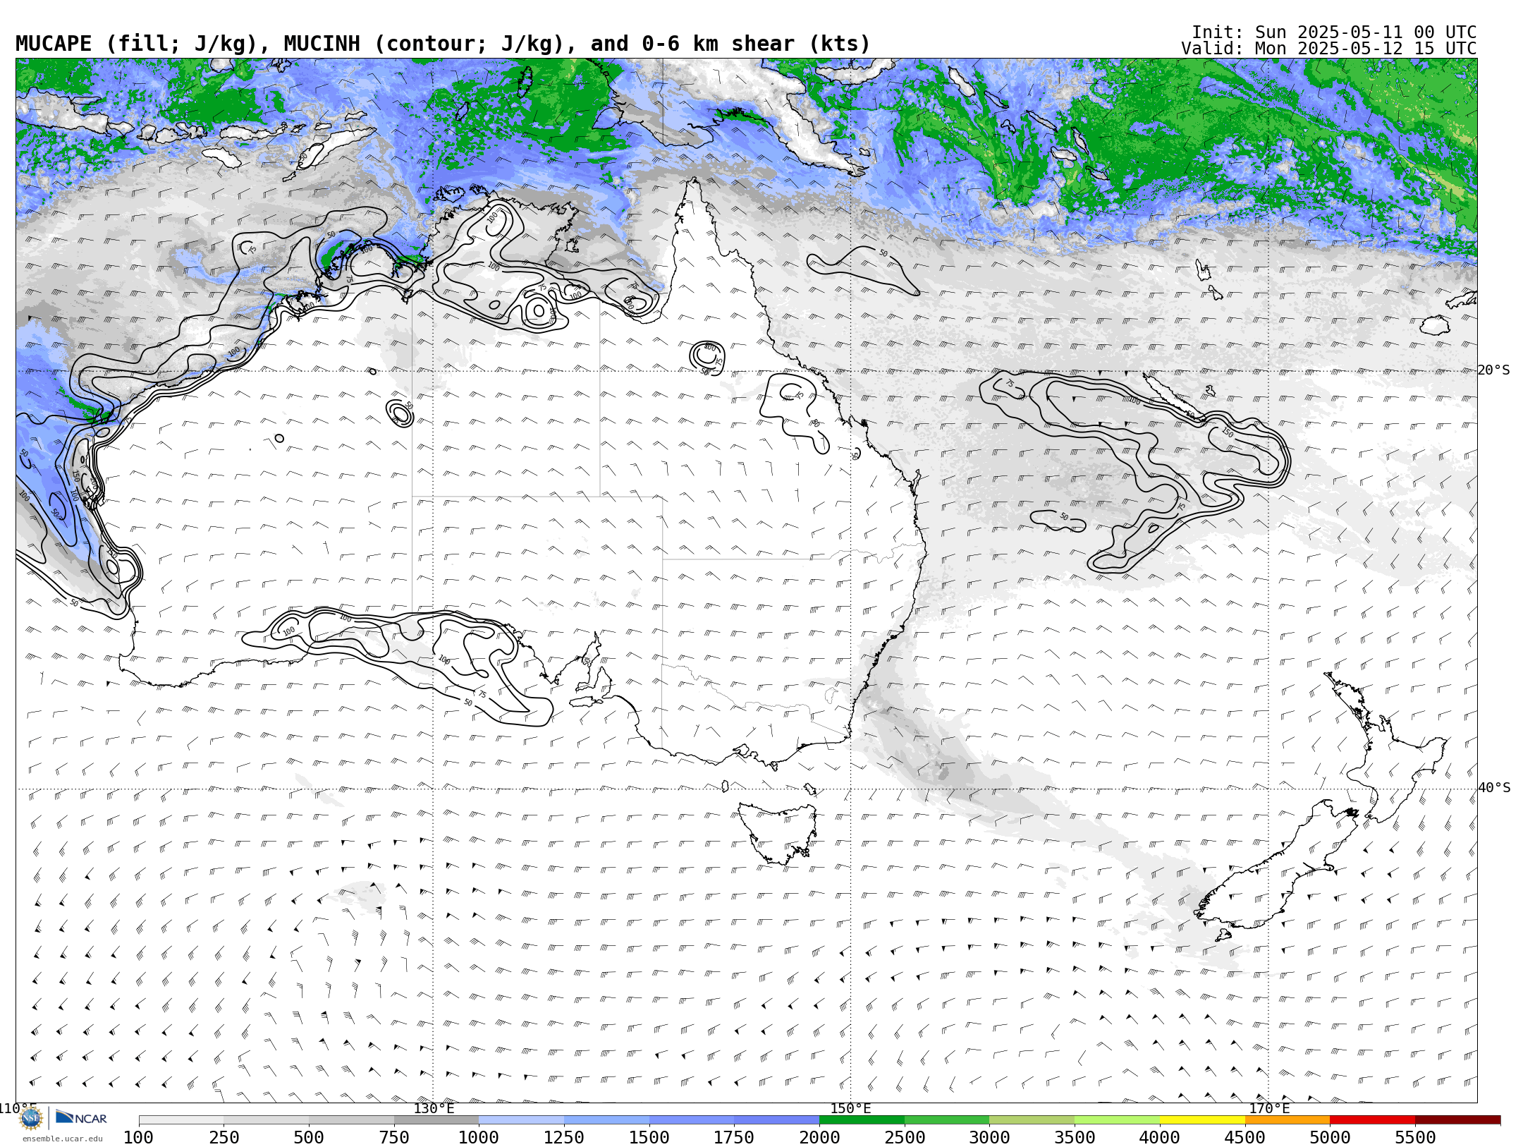The height and width of the screenshot is (1147, 1523).
Task: Pick the lime 3500–4000 colorbar swatch
Action: (1117, 1120)
